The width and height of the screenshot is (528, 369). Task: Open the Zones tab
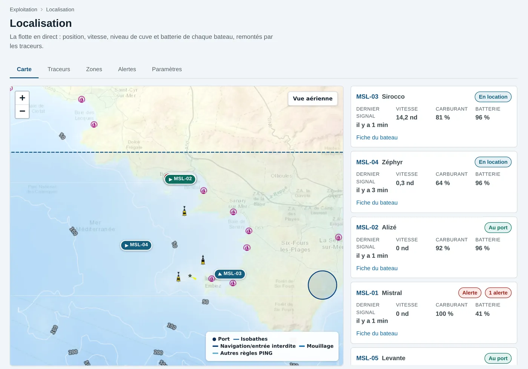[x=94, y=69]
